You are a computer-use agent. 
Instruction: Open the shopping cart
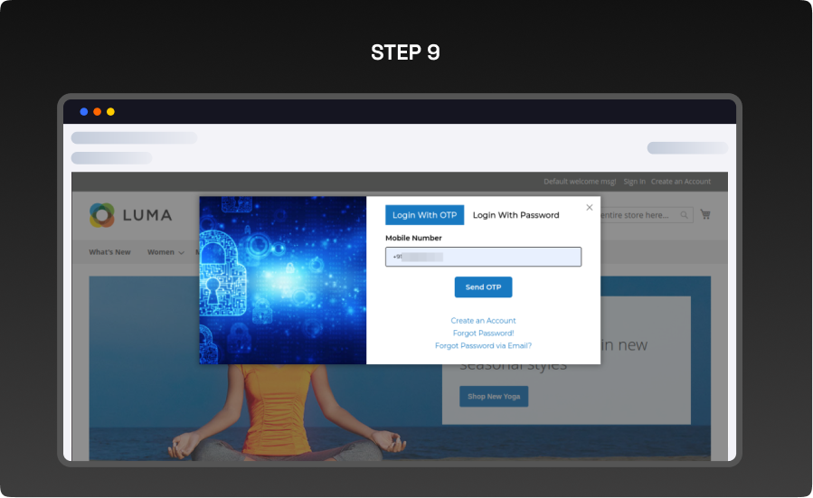click(705, 215)
